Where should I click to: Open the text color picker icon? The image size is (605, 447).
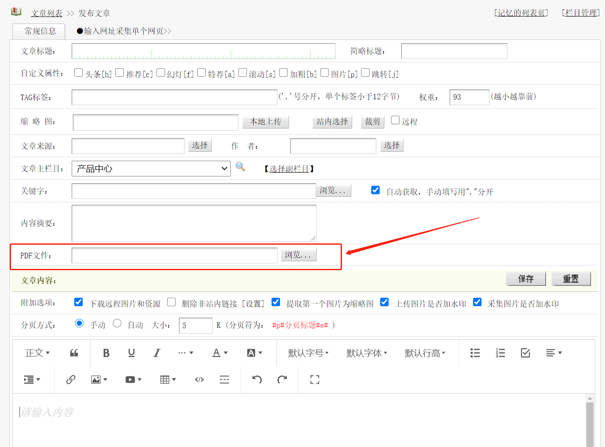tap(220, 353)
